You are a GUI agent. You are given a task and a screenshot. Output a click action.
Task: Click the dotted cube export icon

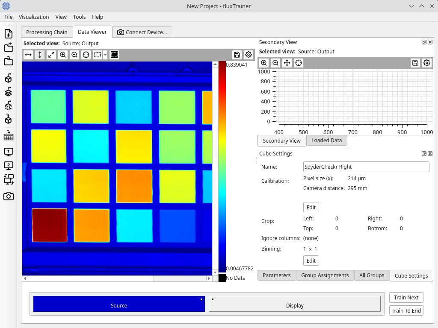point(9,106)
